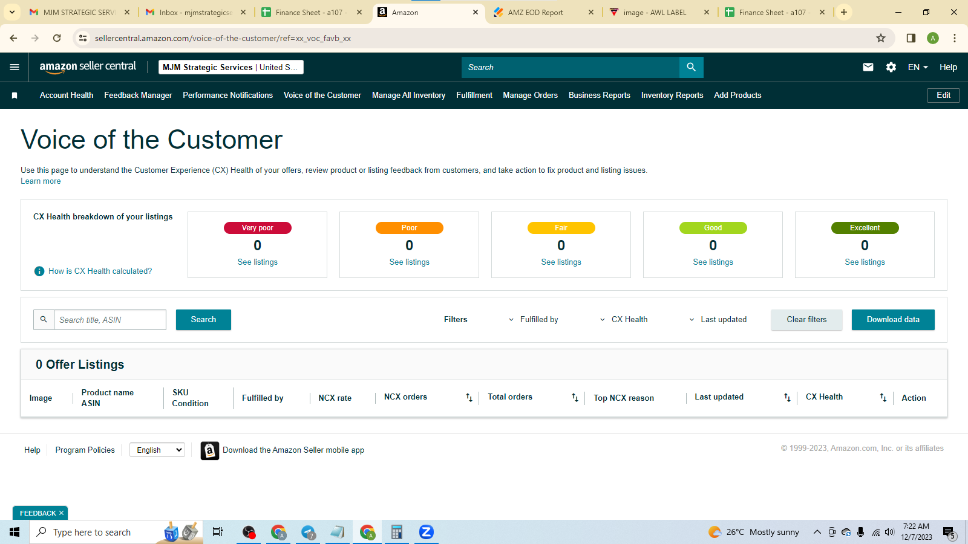This screenshot has height=544, width=968.
Task: Show hidden system tray icons
Action: click(817, 532)
